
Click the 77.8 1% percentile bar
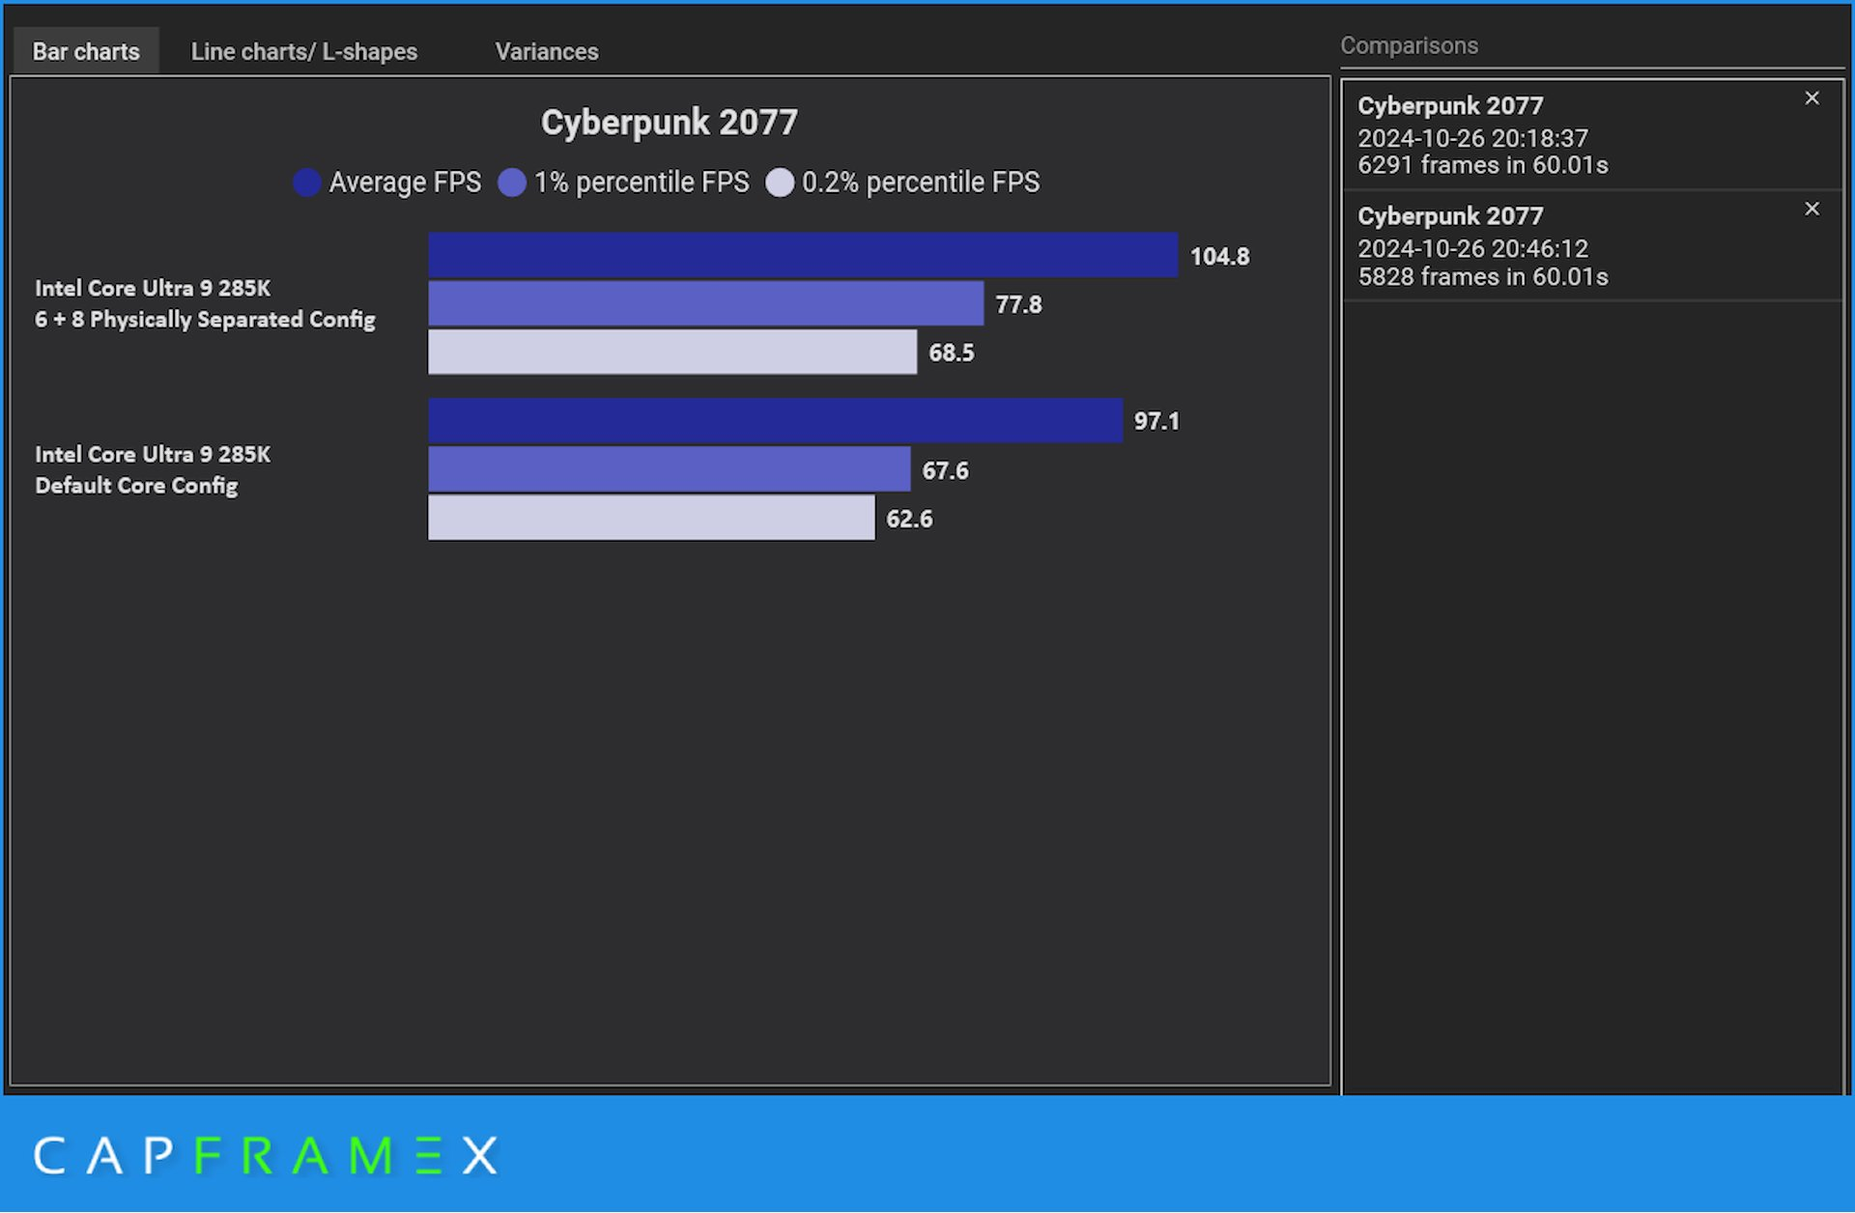pos(705,303)
